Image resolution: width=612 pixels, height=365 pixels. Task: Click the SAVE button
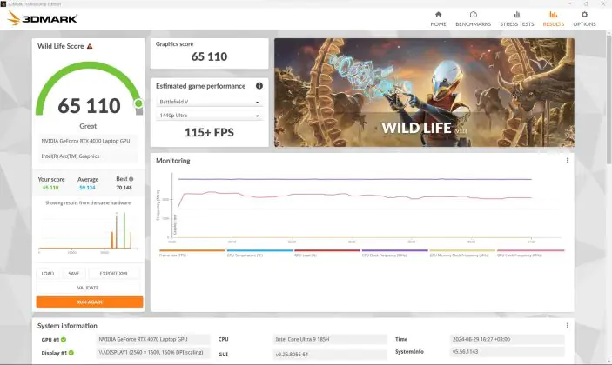[x=74, y=274]
